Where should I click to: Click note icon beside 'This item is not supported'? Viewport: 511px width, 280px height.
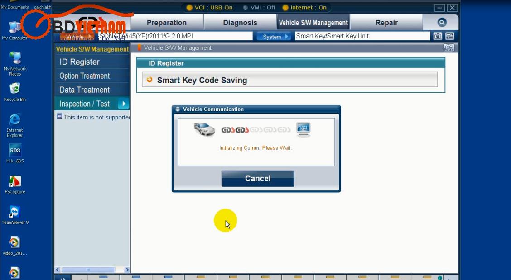59,116
